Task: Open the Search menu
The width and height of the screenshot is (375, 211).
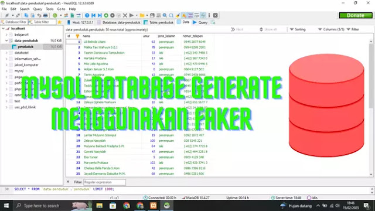Action: tap(25, 9)
